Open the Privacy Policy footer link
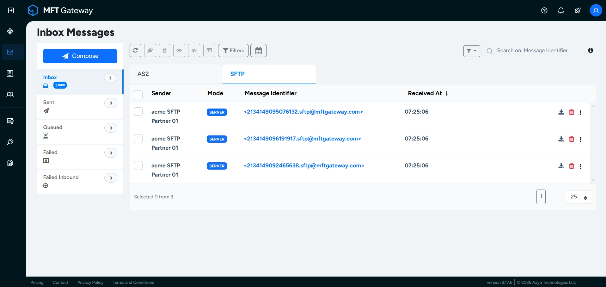This screenshot has height=287, width=606. (x=90, y=282)
